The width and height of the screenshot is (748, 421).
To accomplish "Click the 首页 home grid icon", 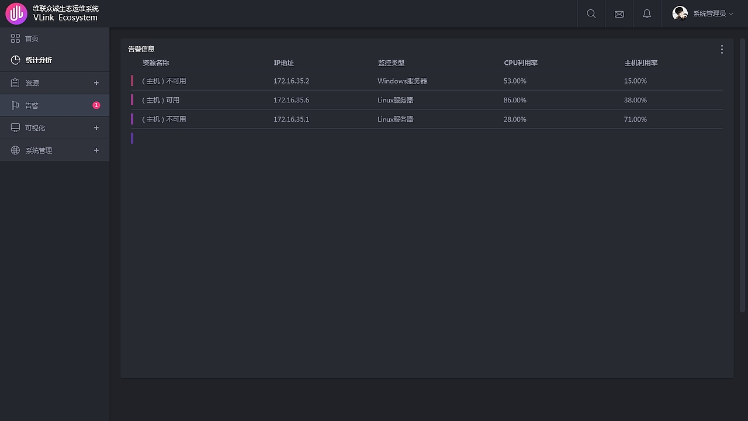I will 15,39.
